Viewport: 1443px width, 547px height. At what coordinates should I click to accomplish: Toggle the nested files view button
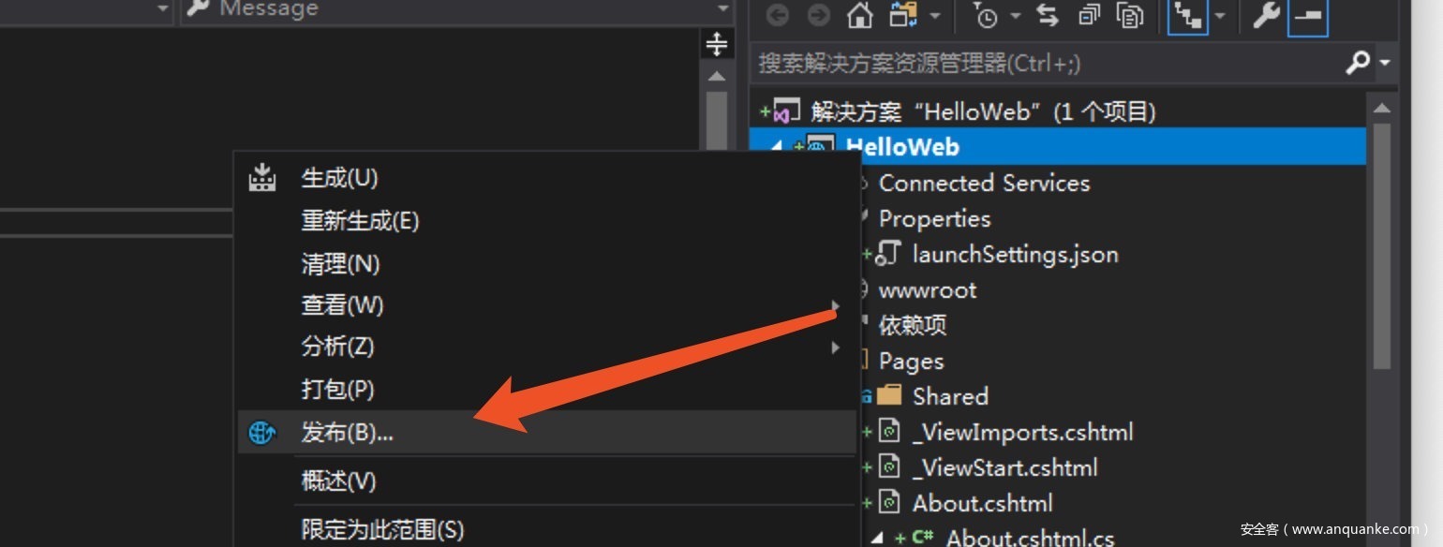pyautogui.click(x=1188, y=17)
